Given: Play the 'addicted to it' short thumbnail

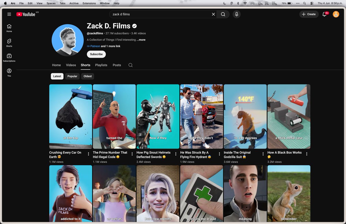Looking at the screenshot, I should pyautogui.click(x=71, y=193).
